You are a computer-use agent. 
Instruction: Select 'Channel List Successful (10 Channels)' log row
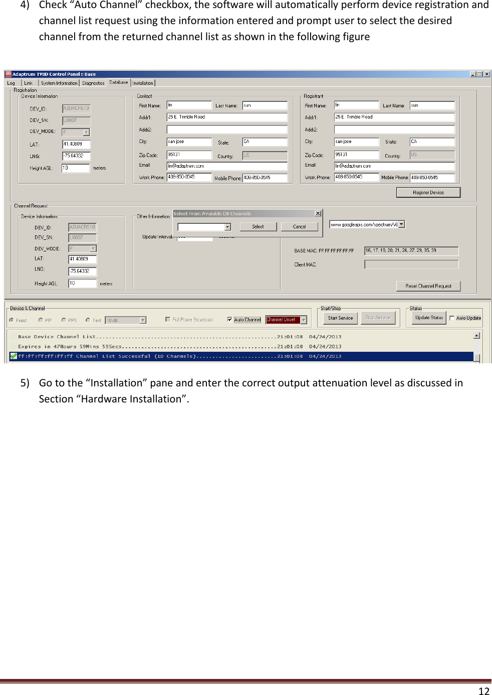click(x=241, y=356)
